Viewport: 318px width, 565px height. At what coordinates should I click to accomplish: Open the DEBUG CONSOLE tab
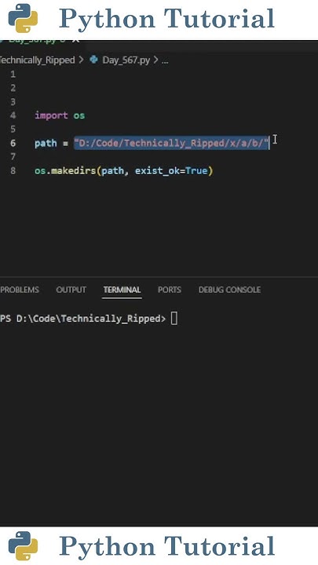point(229,290)
